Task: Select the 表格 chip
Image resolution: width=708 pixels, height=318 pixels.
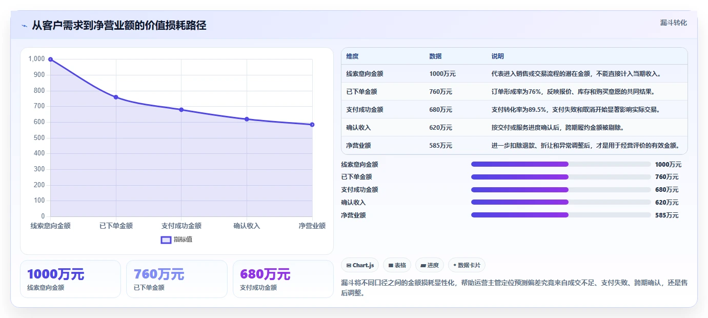Action: tap(397, 265)
